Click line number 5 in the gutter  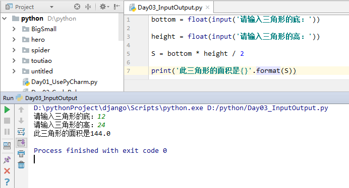(128, 54)
